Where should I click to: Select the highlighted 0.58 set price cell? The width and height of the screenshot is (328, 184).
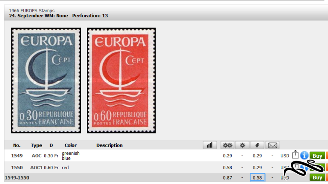tap(257, 177)
